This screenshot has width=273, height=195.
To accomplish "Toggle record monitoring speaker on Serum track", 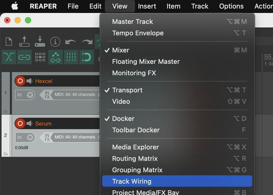I will [29, 123].
